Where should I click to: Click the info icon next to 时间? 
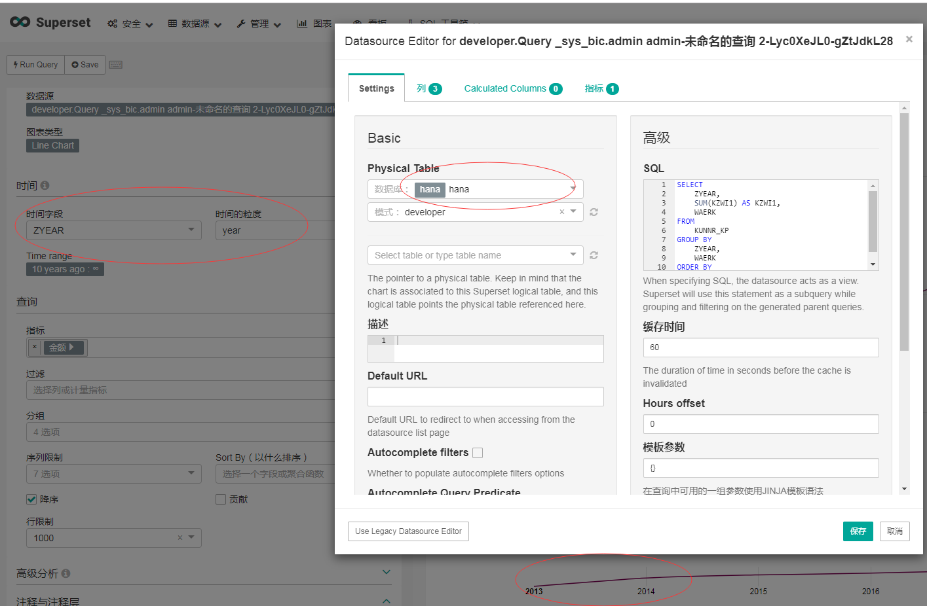45,186
